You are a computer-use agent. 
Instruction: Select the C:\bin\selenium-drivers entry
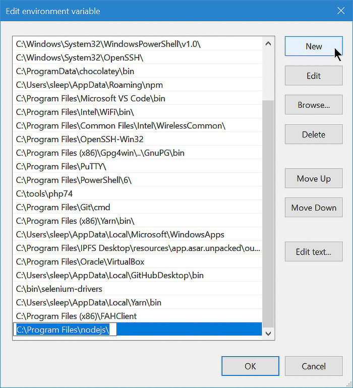(138, 289)
